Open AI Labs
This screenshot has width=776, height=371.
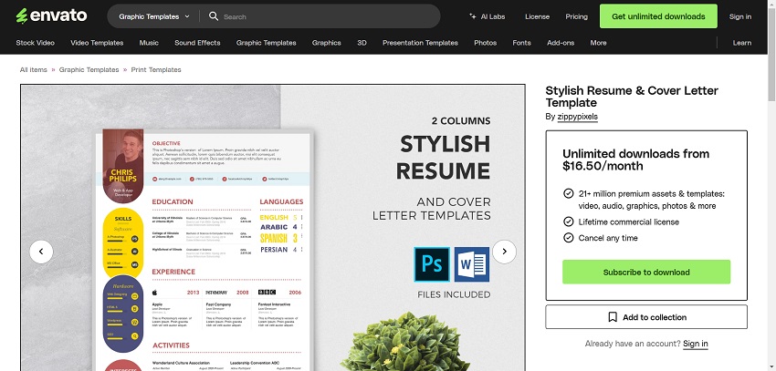point(487,16)
